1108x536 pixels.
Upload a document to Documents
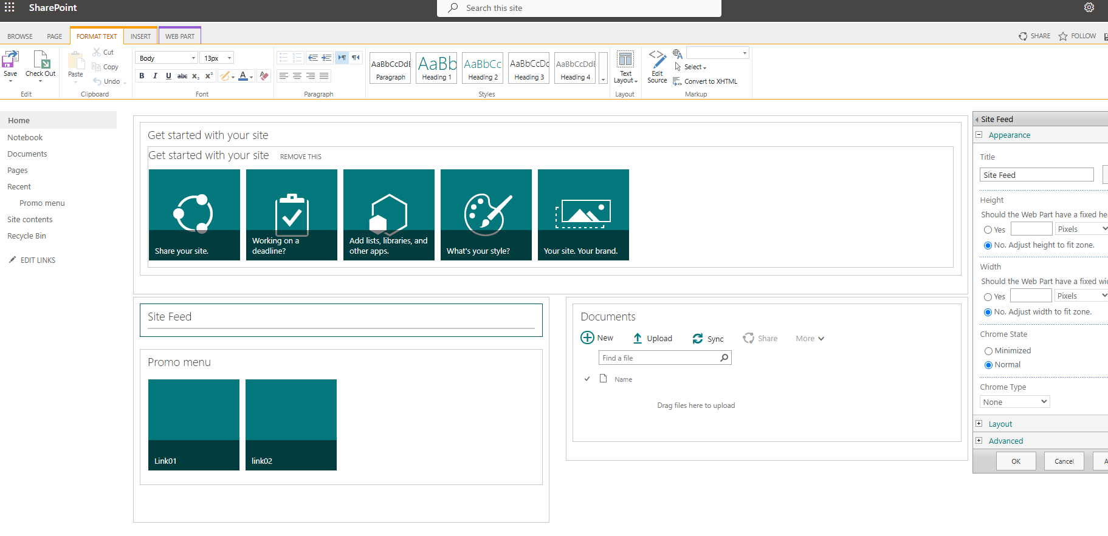pyautogui.click(x=653, y=339)
